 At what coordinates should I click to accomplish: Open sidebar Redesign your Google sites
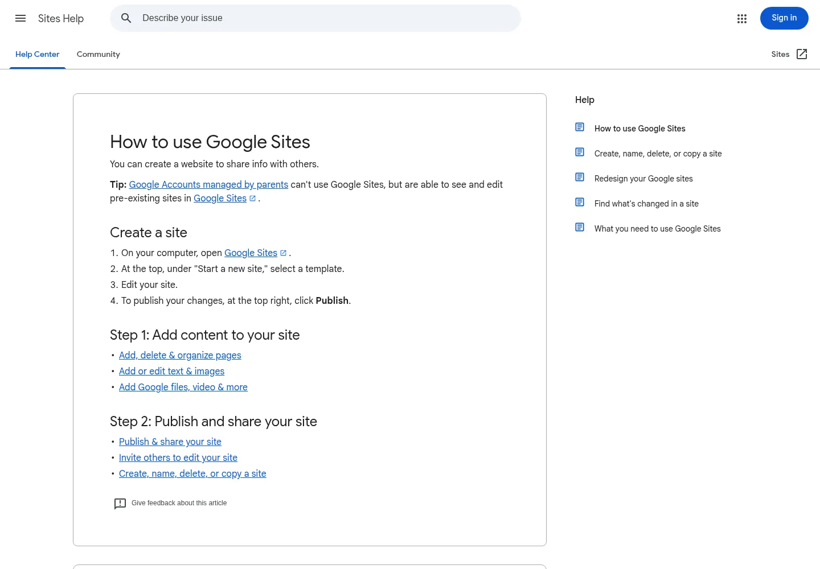(x=643, y=179)
